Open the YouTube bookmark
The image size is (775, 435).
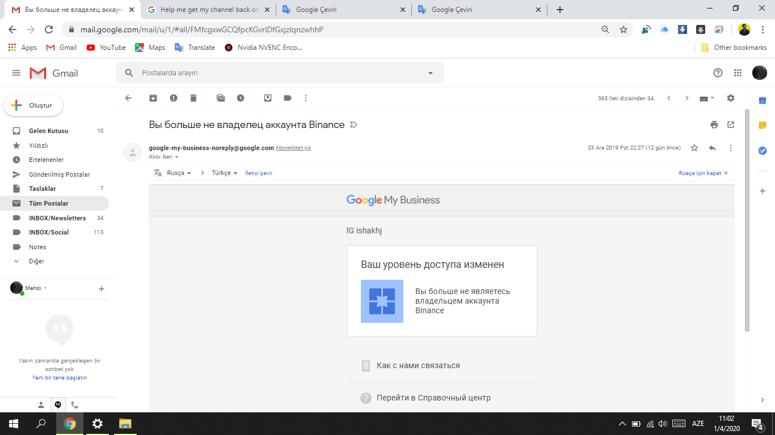[x=106, y=48]
